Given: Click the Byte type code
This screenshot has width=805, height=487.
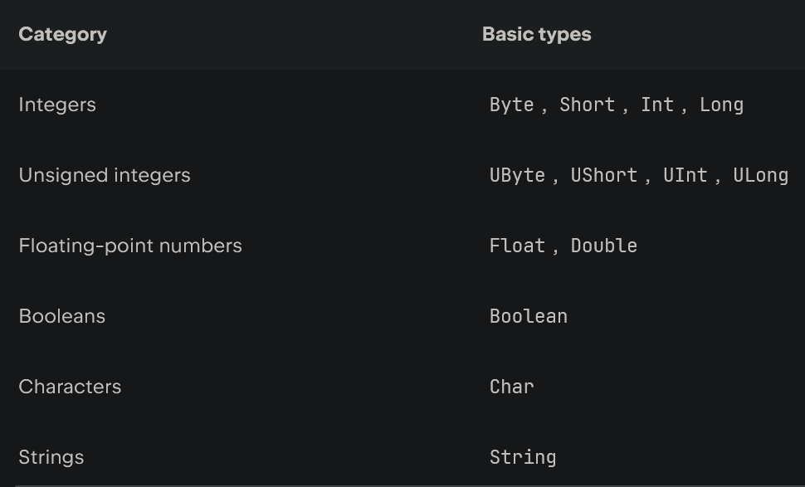Looking at the screenshot, I should point(511,105).
